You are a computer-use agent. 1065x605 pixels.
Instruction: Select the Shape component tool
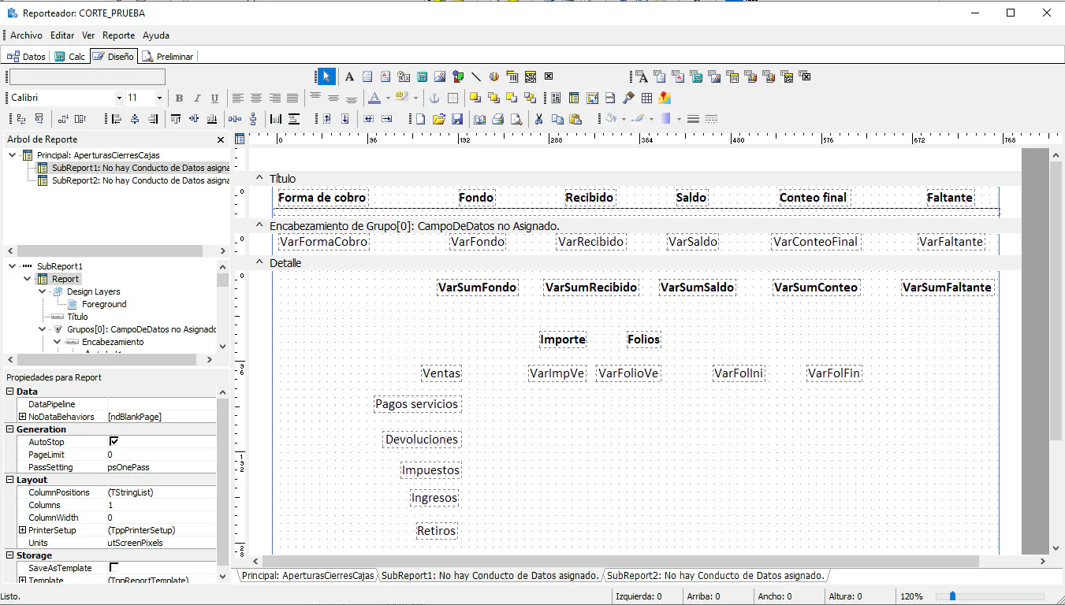pos(457,76)
